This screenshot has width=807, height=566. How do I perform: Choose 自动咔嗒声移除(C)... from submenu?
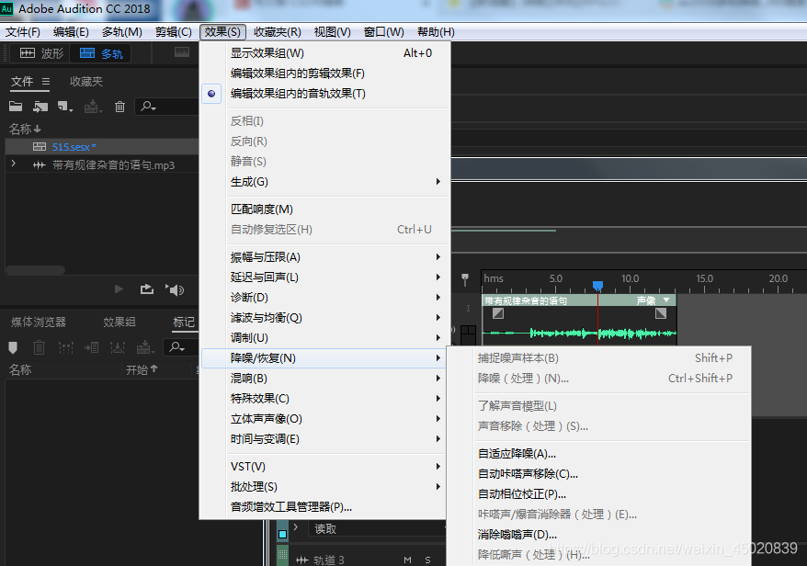point(599,474)
